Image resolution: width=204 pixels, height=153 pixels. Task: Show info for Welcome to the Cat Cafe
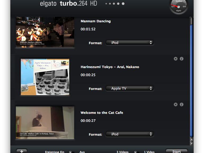[x=181, y=105]
